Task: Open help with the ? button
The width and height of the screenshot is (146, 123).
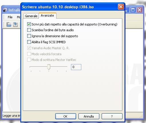Action: pyautogui.click(x=112, y=116)
